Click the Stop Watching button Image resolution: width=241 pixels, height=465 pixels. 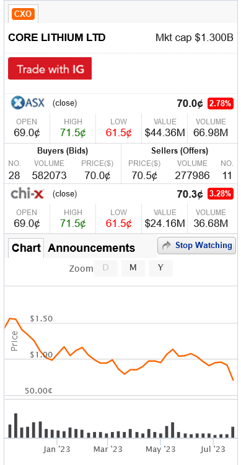point(196,246)
